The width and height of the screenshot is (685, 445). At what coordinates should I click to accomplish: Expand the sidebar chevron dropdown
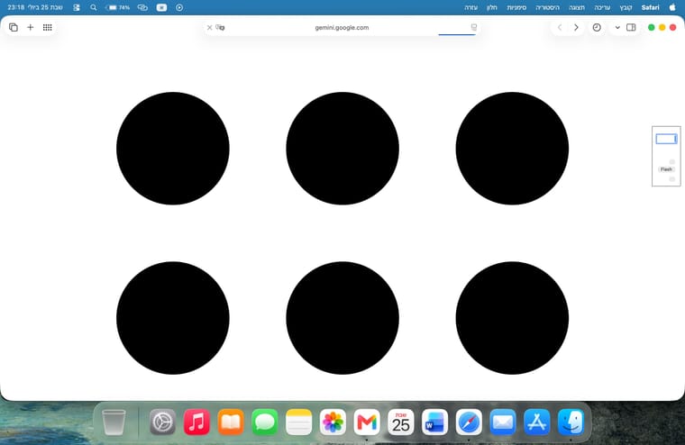coord(617,28)
